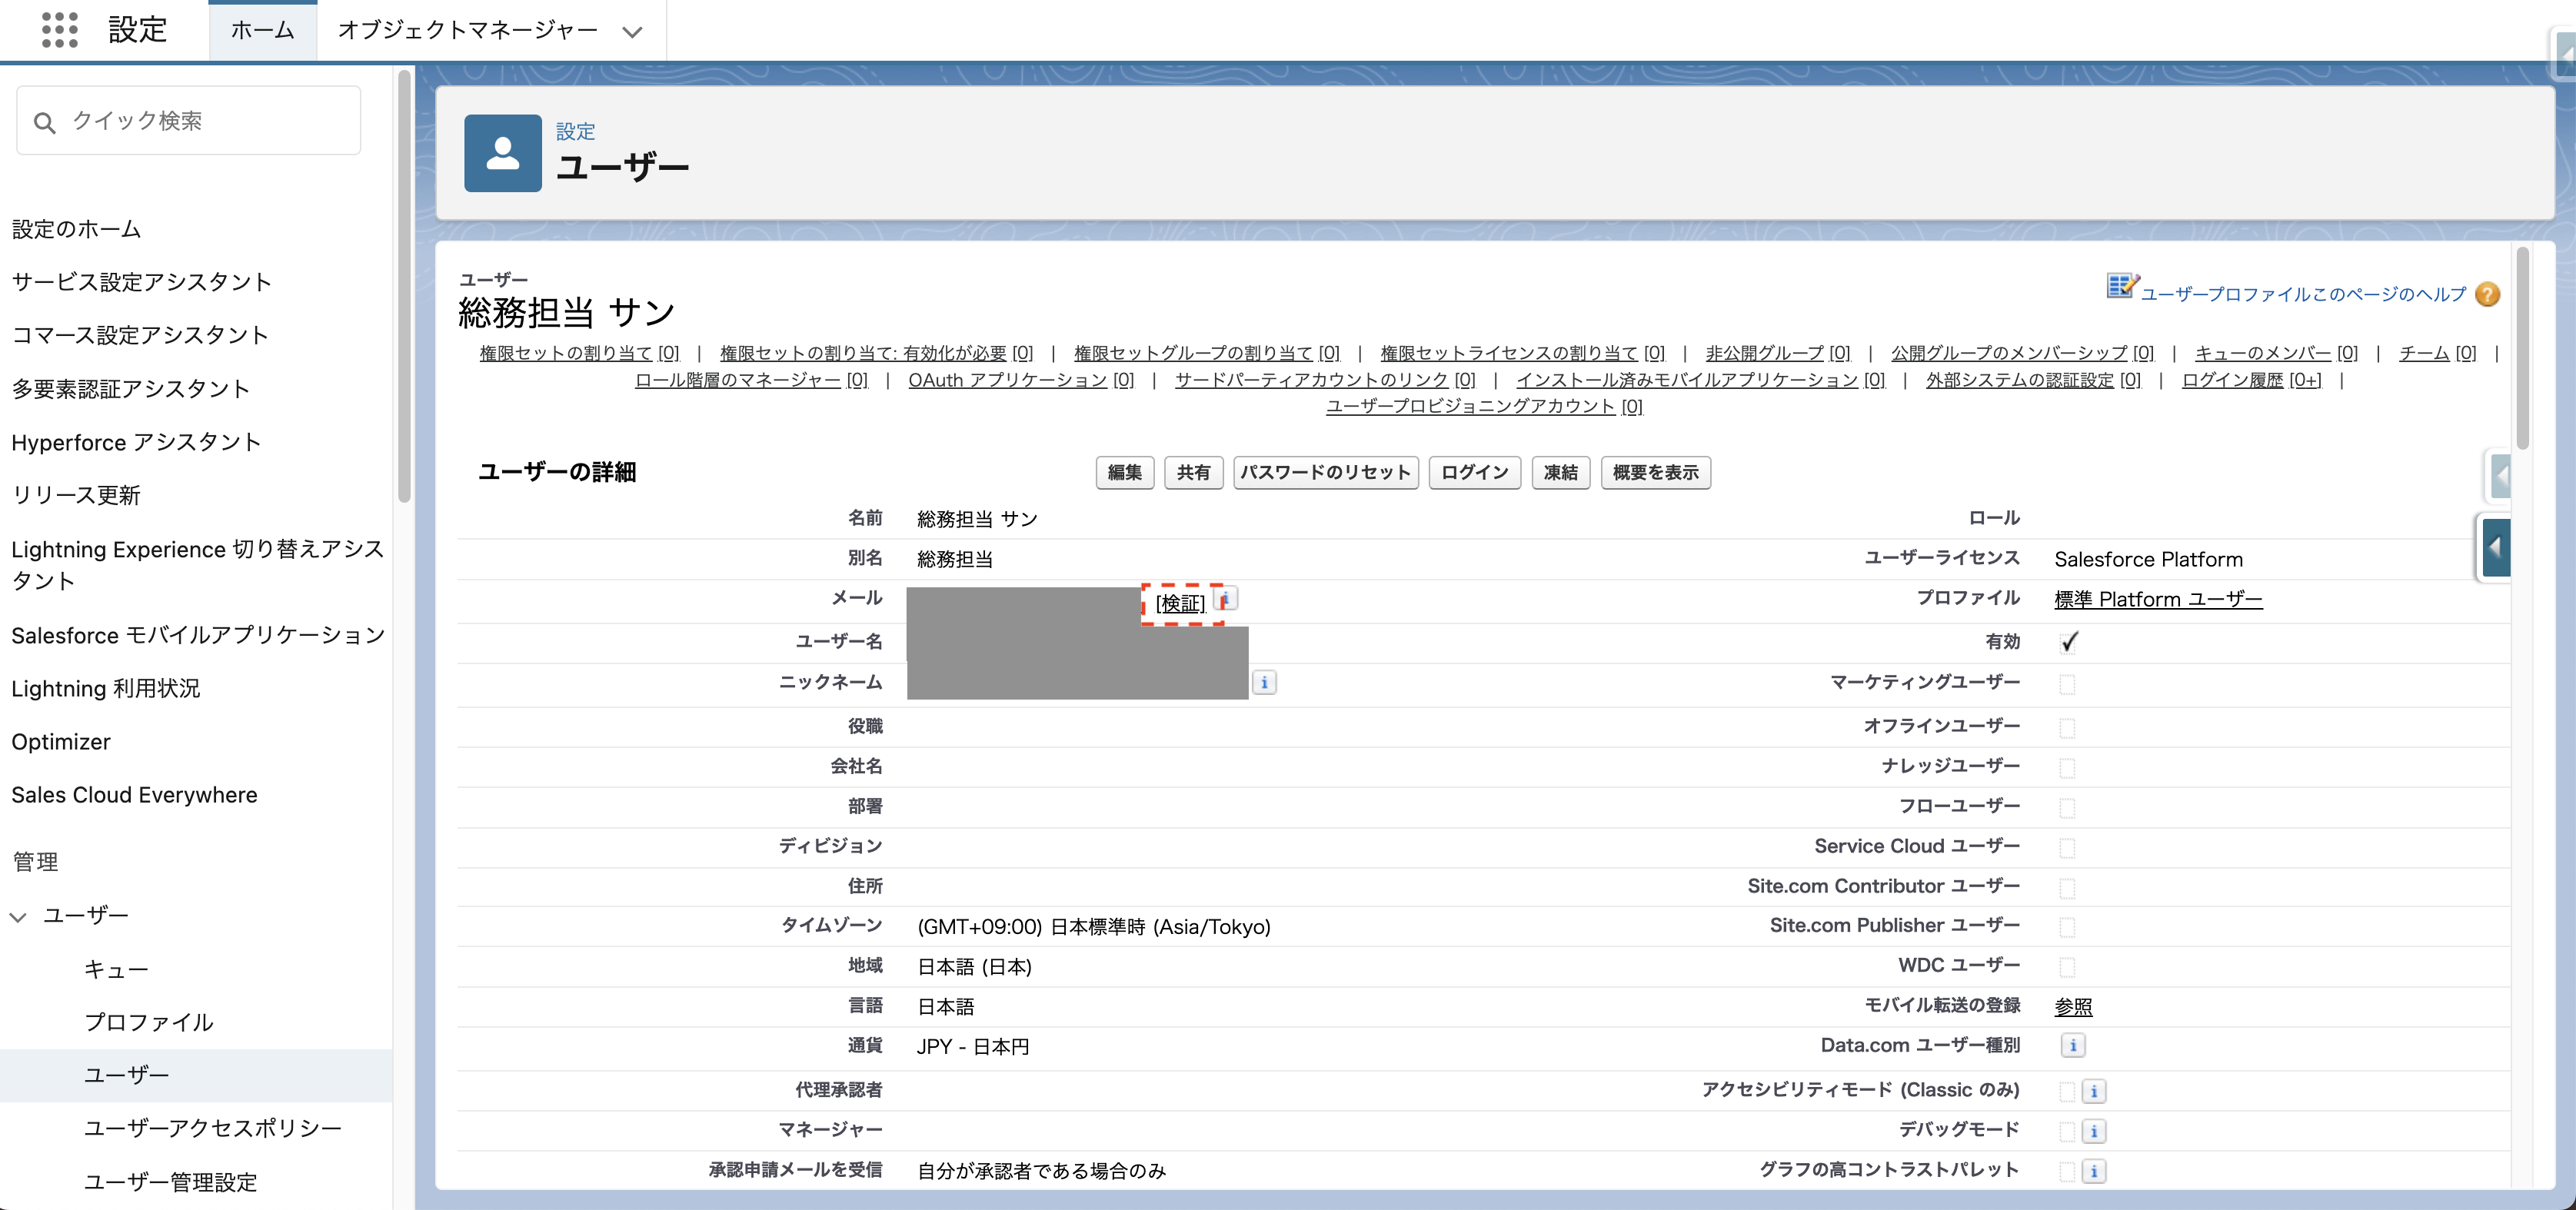This screenshot has width=2576, height=1210.
Task: Open the 標準 Platform ユーザー profile link
Action: coord(2158,599)
